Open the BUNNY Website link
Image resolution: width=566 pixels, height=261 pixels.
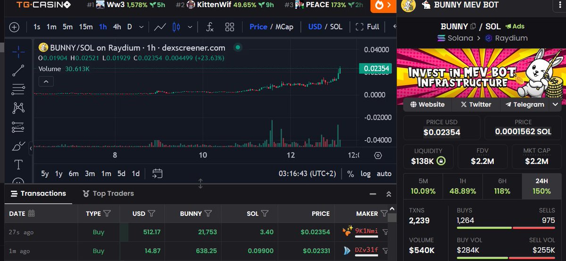427,104
